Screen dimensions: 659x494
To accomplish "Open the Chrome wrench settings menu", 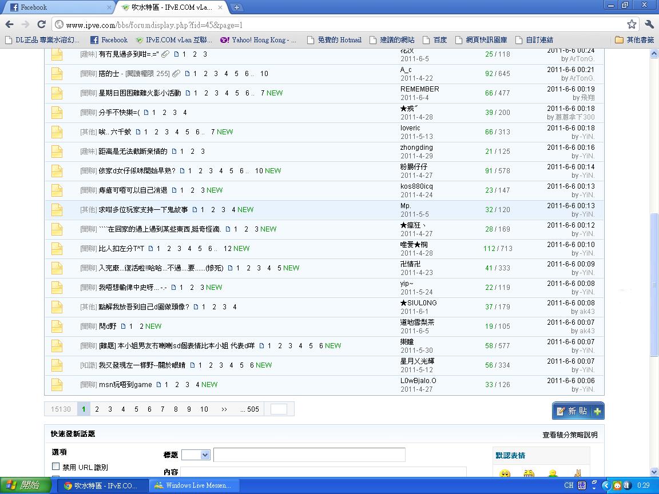I will coord(649,24).
